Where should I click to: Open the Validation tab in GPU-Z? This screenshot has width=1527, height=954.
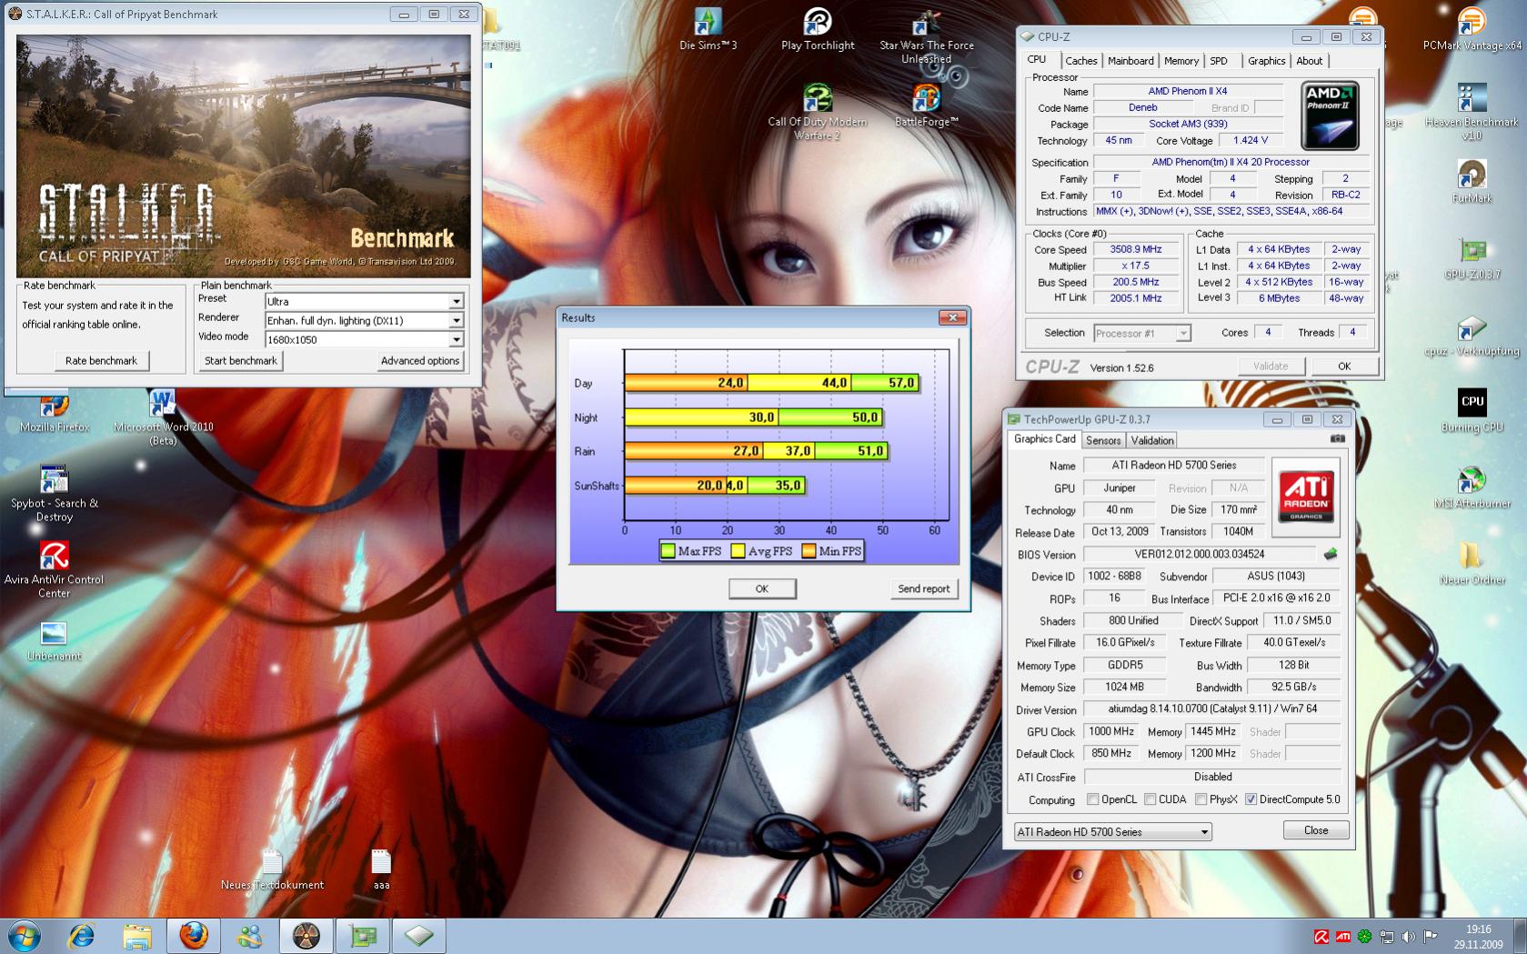(1152, 440)
